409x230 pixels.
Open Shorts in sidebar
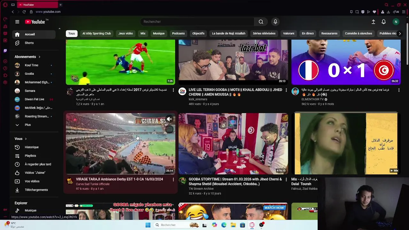tap(35, 43)
